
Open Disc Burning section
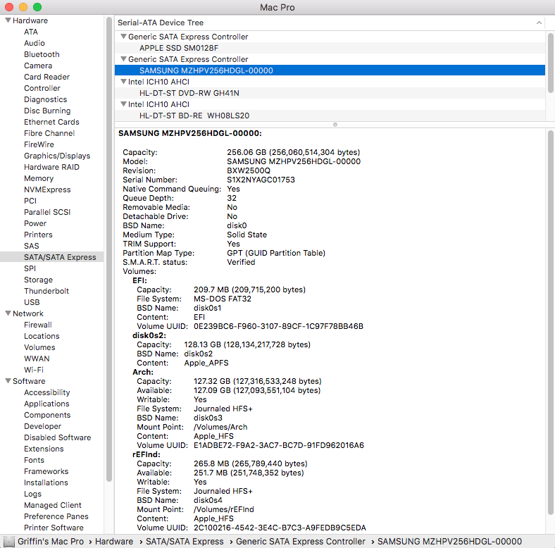pos(47,111)
